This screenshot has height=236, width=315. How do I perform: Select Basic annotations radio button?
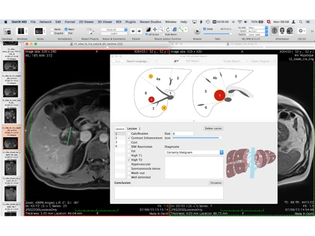(66, 29)
